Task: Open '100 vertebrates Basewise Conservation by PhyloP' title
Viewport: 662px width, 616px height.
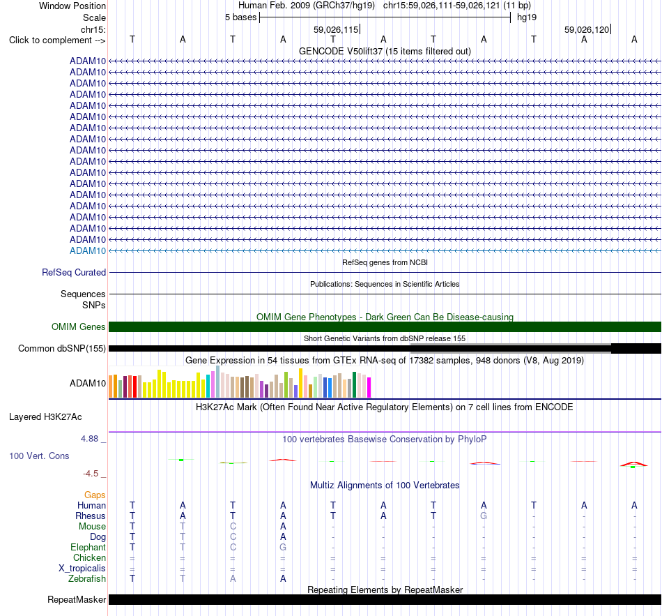Action: pos(385,440)
